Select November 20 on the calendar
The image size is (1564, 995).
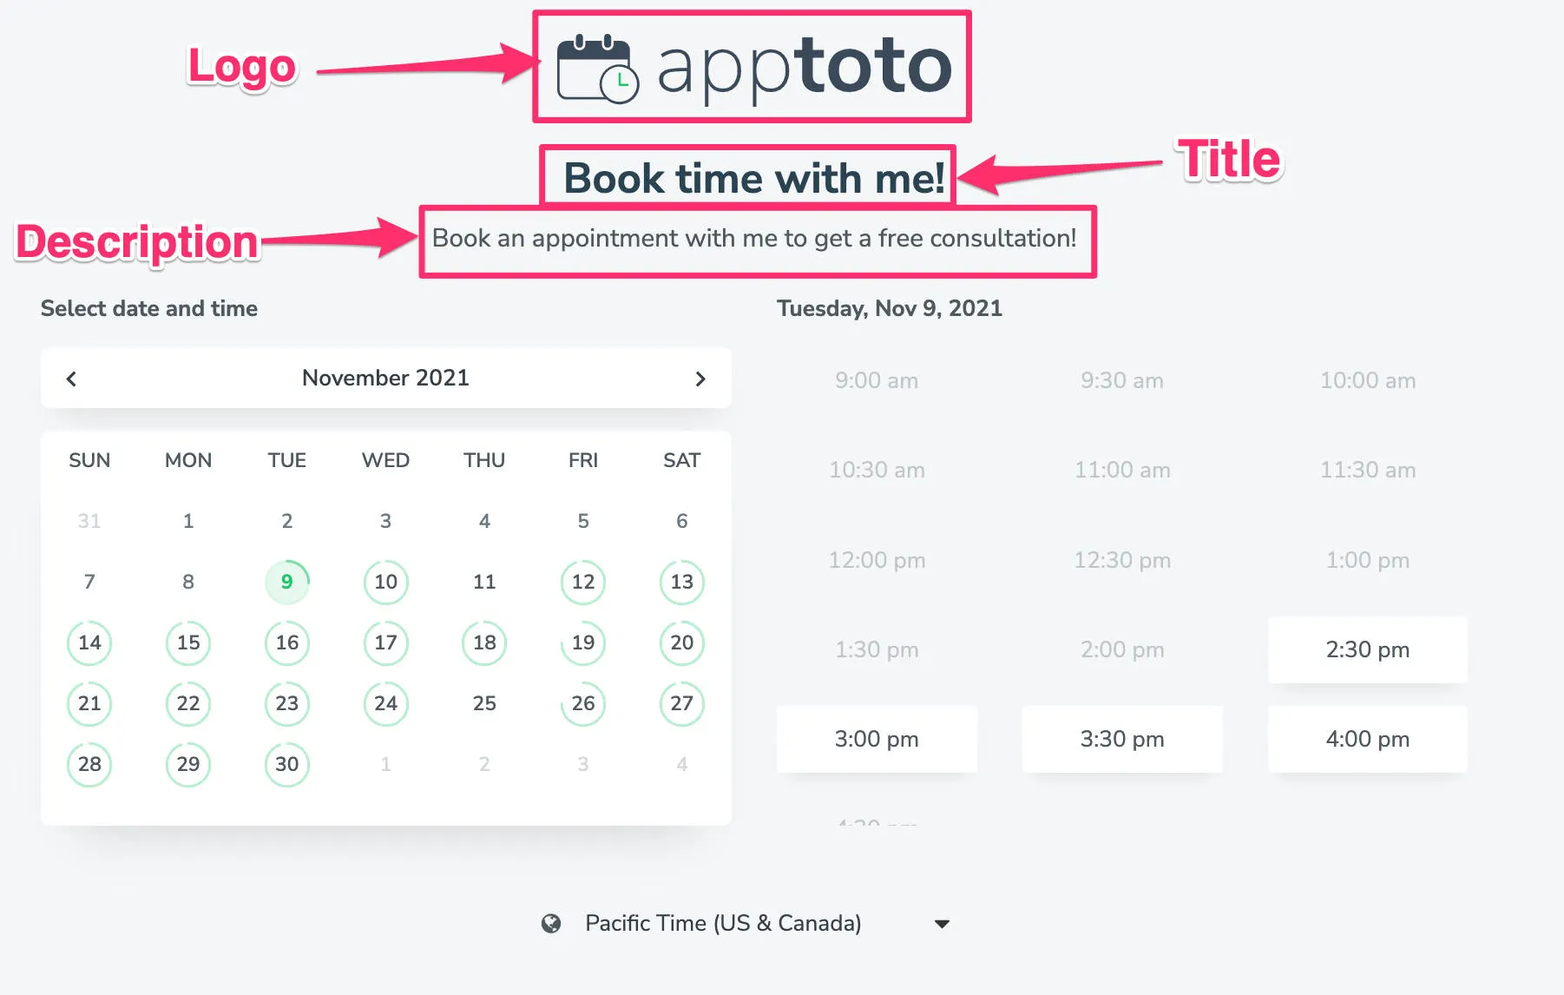tap(681, 642)
